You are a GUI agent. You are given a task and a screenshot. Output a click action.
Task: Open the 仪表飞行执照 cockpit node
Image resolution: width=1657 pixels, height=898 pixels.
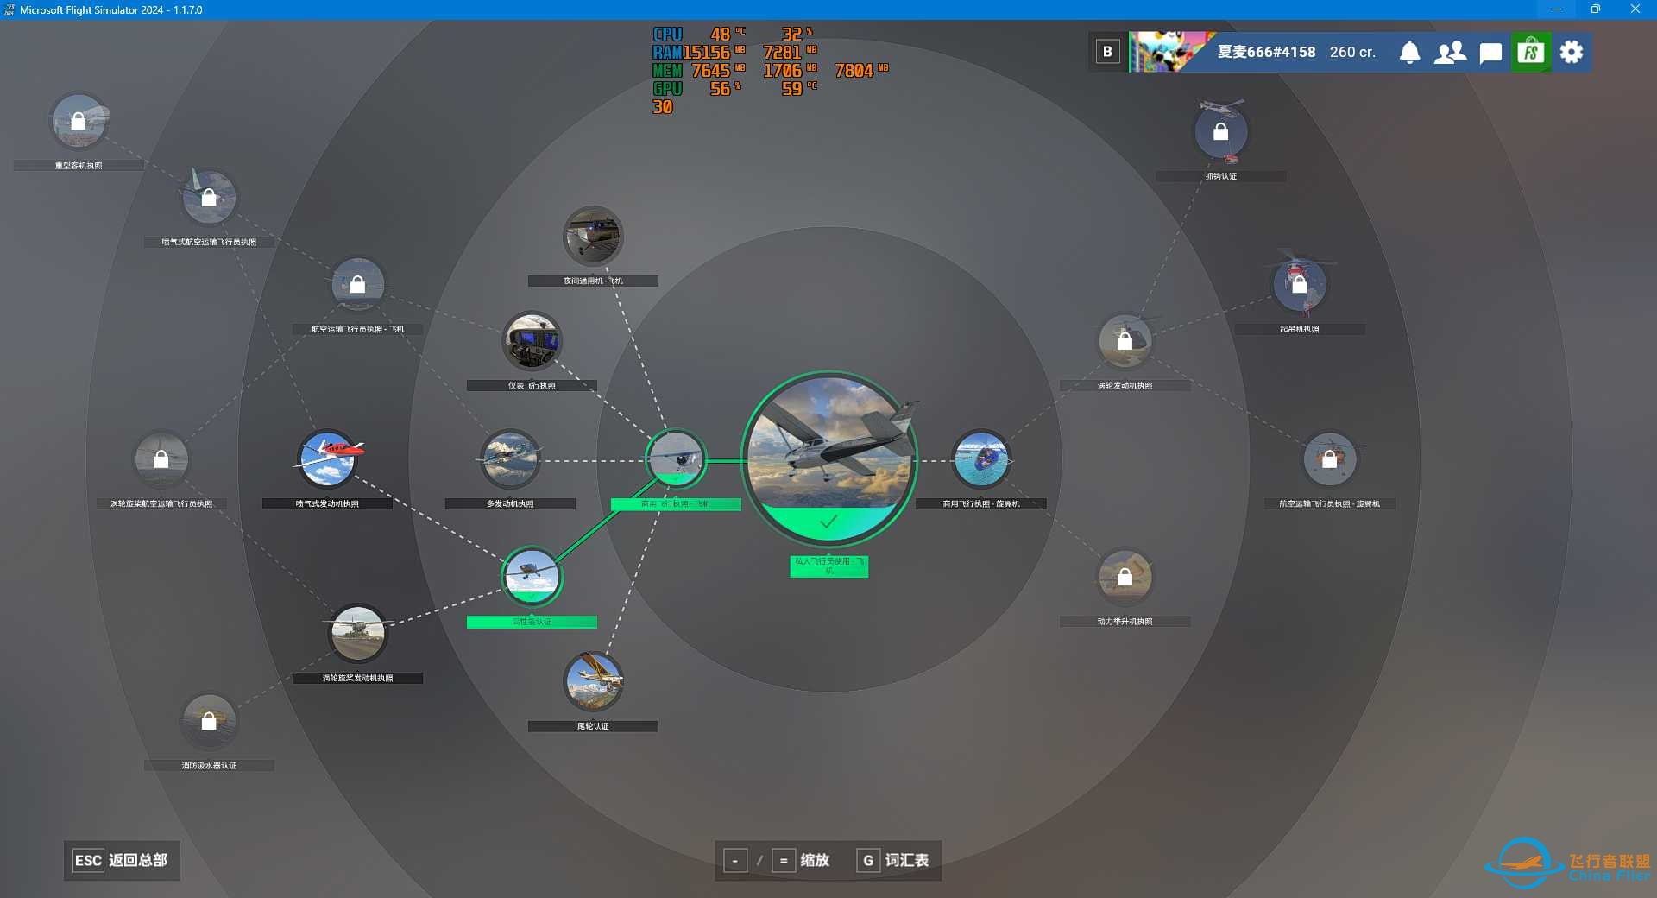tap(532, 341)
